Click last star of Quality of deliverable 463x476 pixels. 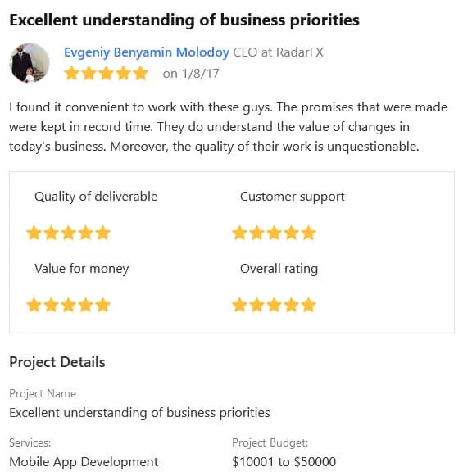point(103,233)
